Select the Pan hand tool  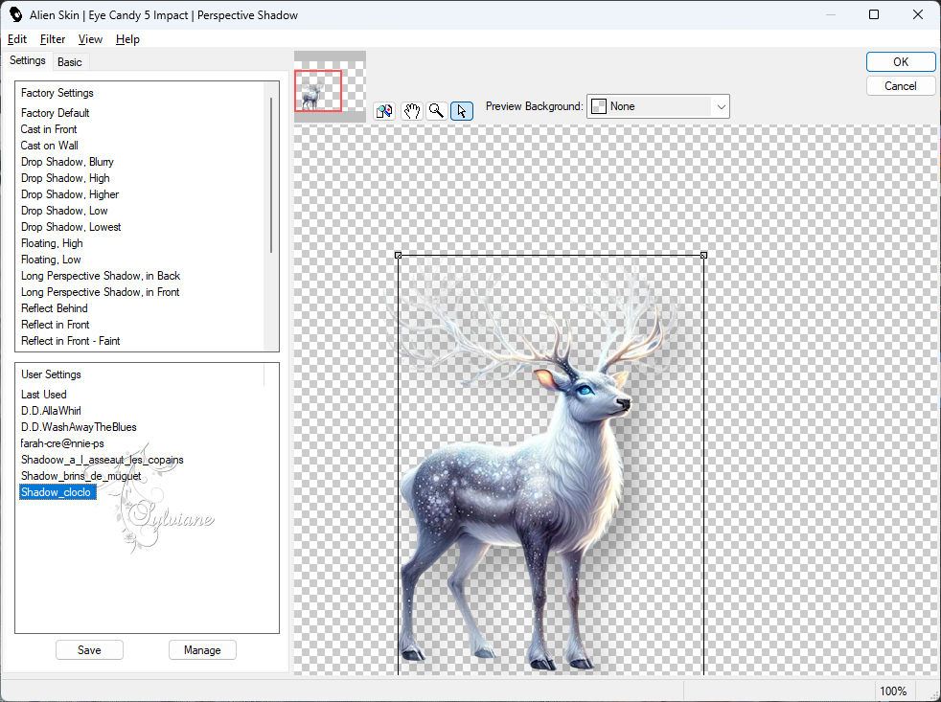(x=412, y=111)
